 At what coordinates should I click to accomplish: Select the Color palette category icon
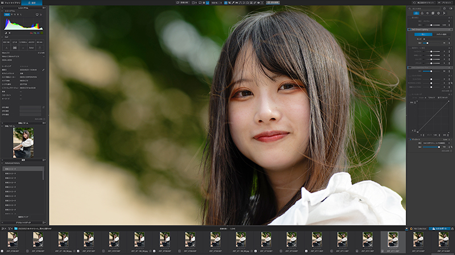[x=422, y=13]
